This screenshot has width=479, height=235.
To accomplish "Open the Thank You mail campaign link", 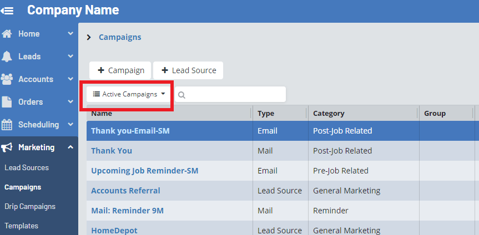I will tap(112, 151).
